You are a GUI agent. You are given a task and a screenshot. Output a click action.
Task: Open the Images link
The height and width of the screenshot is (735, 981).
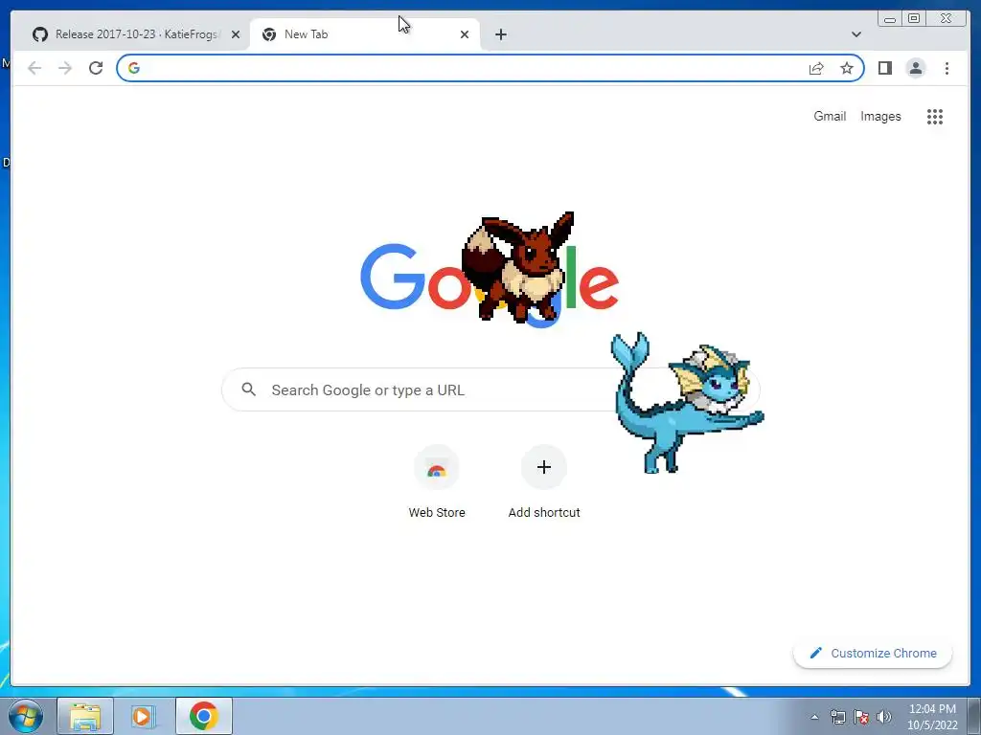pos(880,116)
